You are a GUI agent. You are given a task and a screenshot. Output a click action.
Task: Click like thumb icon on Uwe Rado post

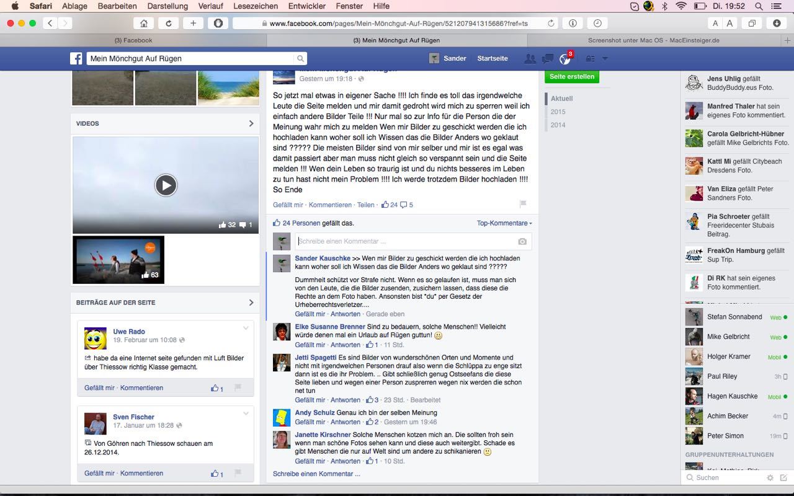214,388
